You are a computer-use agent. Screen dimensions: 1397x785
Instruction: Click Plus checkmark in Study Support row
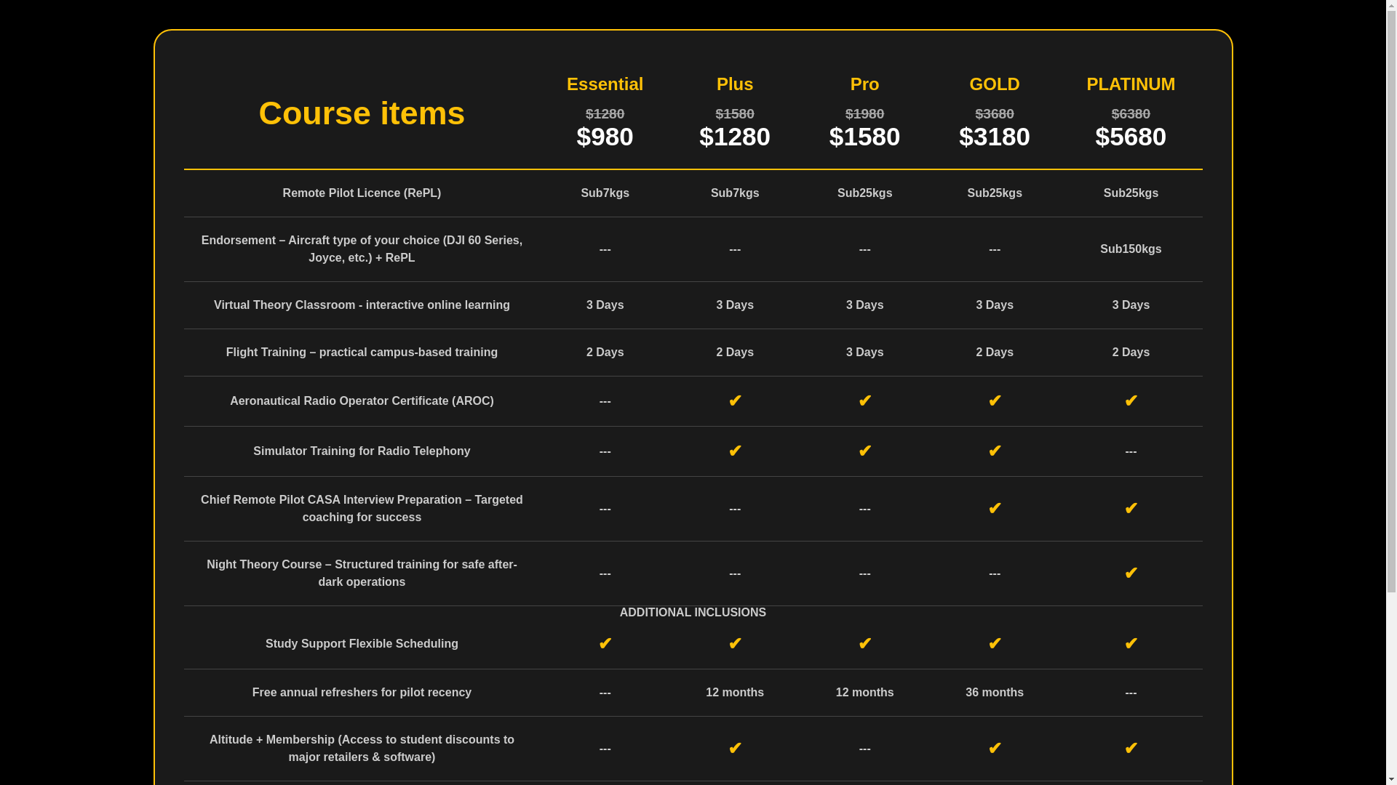pos(735,644)
